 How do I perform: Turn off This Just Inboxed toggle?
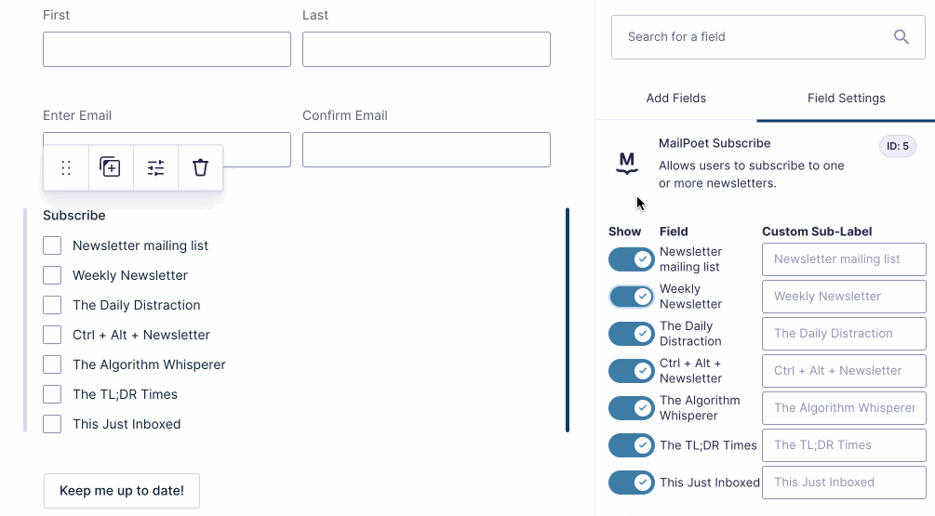point(632,483)
